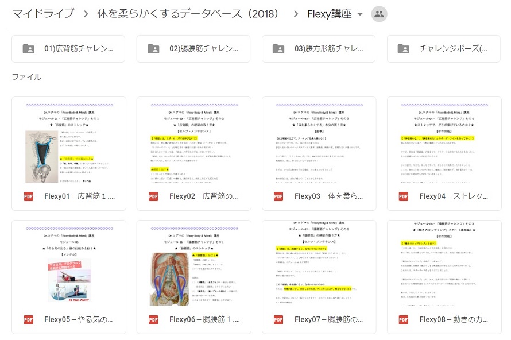Click the 02)腸腰筋チャレン shared-folder icon
The height and width of the screenshot is (340, 511).
(153, 49)
